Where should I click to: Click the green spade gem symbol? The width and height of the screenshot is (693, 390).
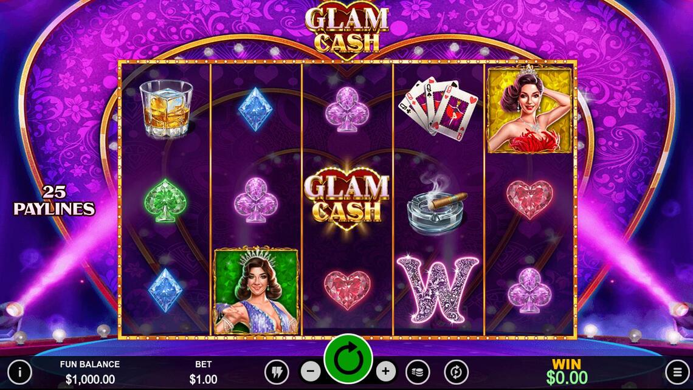coord(165,200)
